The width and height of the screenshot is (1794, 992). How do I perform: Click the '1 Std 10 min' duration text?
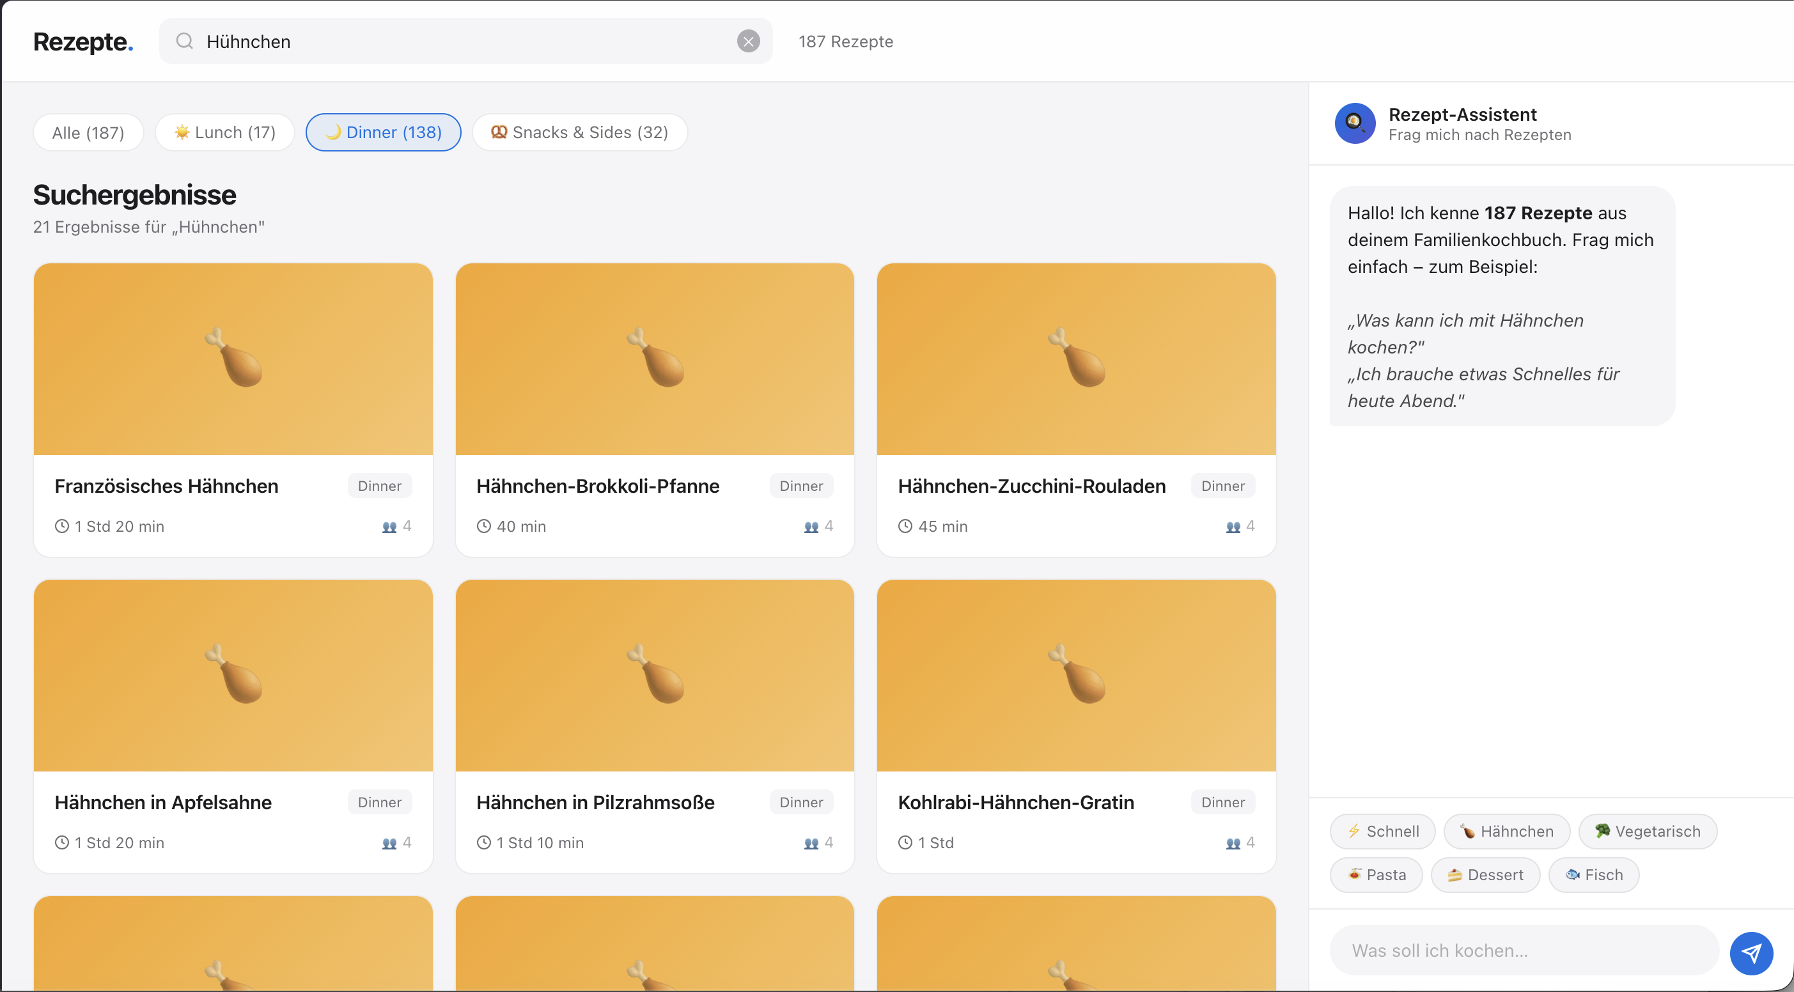coord(540,843)
